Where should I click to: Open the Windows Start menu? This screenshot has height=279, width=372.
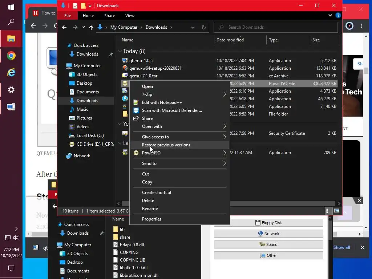coord(11,7)
